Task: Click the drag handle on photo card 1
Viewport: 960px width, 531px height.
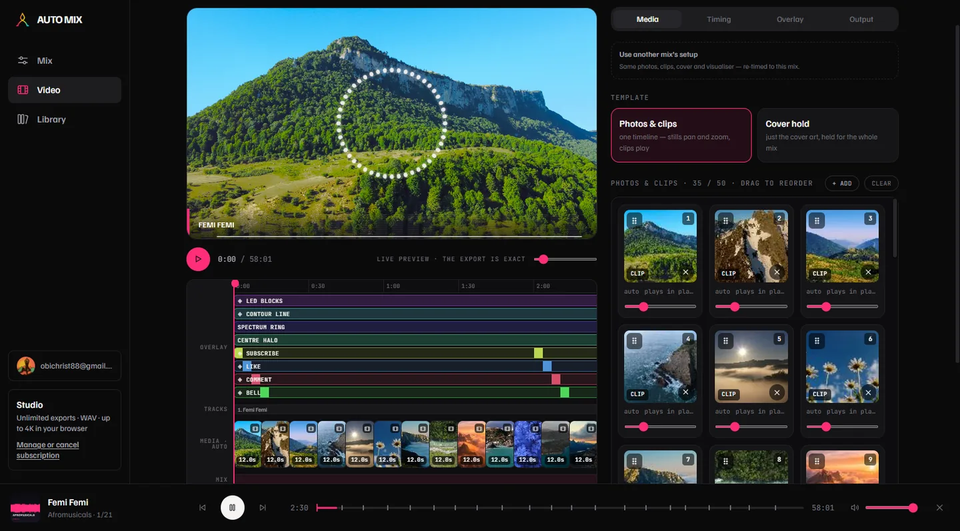Action: [x=634, y=220]
